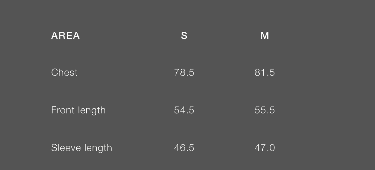Click the word AREA in the header
This screenshot has width=375, height=170.
[x=65, y=36]
